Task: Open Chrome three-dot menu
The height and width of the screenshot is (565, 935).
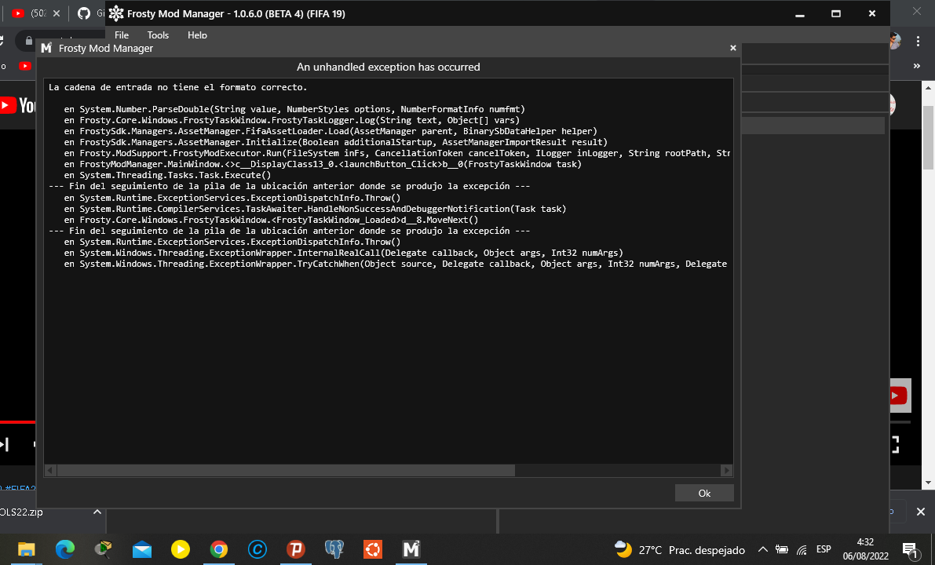Action: pyautogui.click(x=918, y=41)
